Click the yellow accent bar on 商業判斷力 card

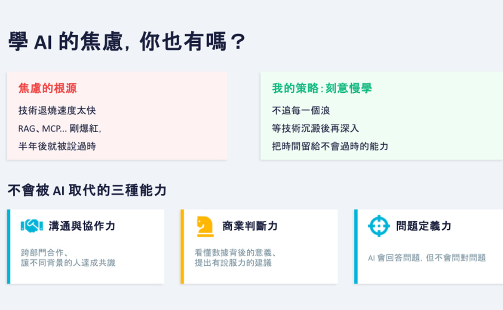pos(182,246)
